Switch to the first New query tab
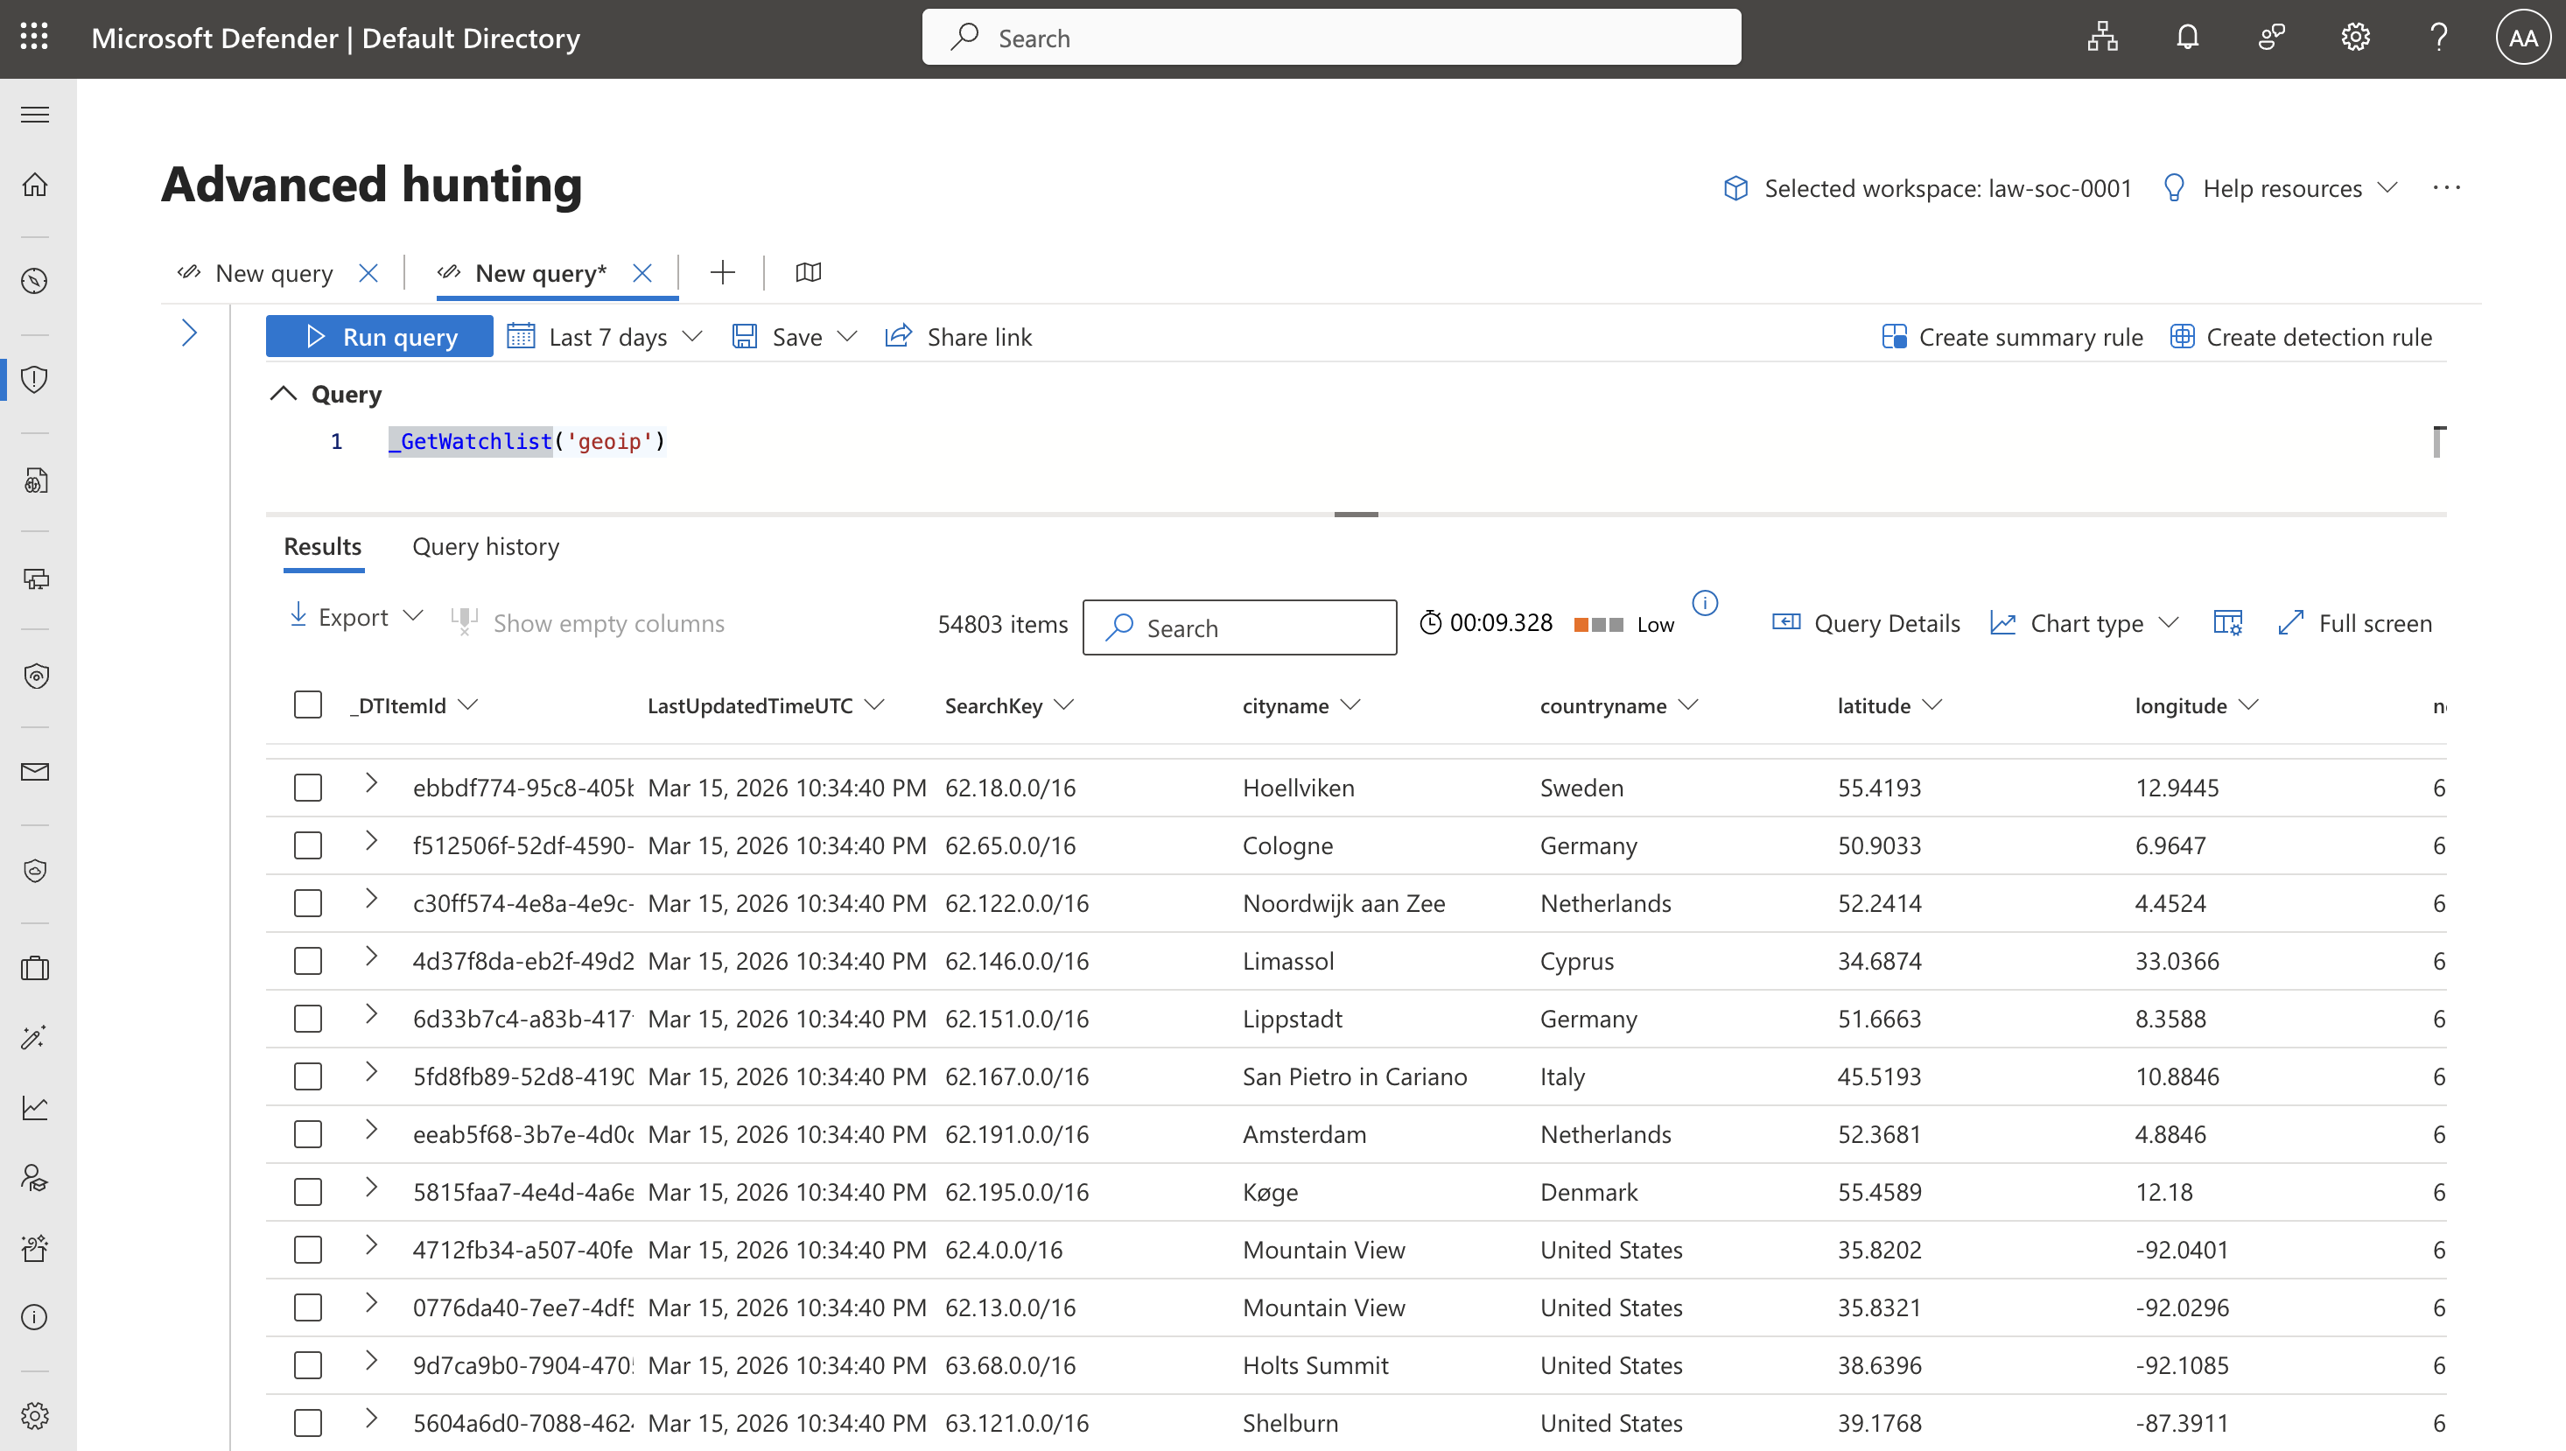This screenshot has height=1451, width=2566. [x=273, y=273]
